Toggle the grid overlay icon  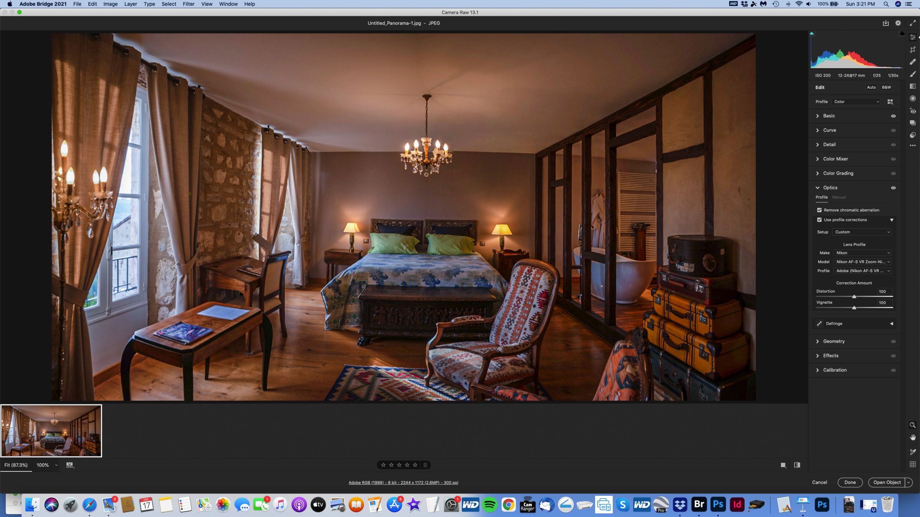point(913,464)
